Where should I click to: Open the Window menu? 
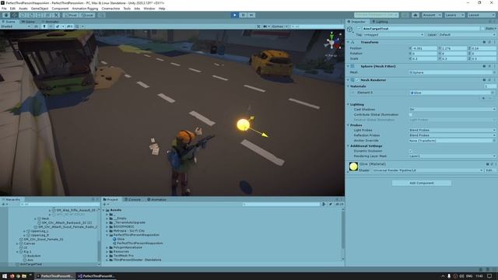(149, 9)
